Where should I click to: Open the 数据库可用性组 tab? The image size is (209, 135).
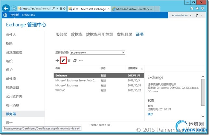coord(99,35)
